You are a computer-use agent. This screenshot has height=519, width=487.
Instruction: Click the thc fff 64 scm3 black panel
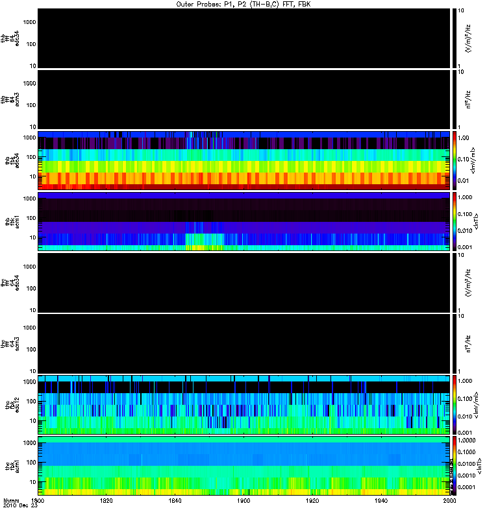click(x=244, y=344)
